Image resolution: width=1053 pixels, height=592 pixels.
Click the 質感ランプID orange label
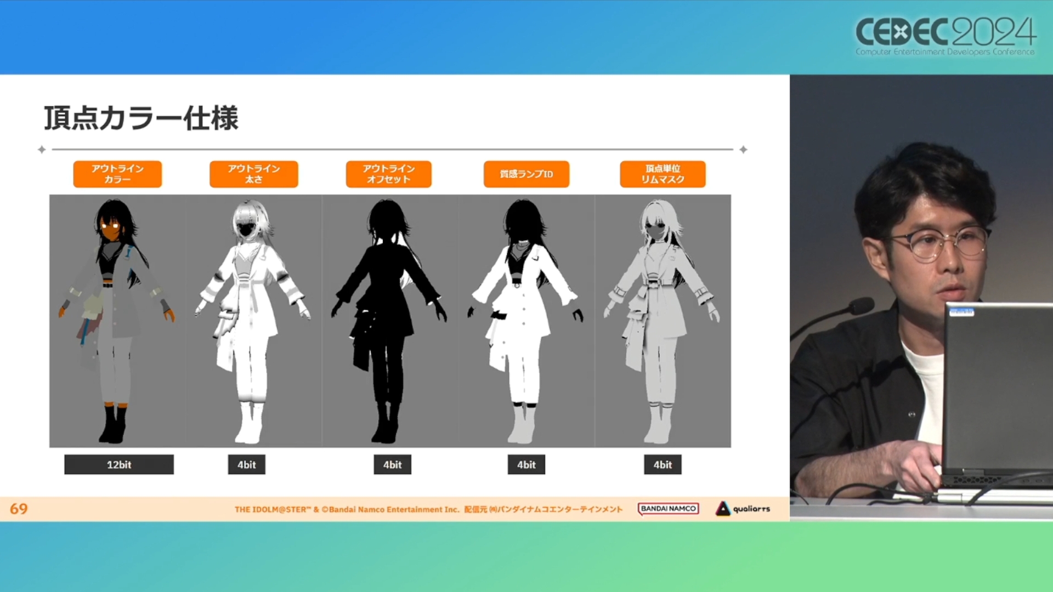click(526, 174)
